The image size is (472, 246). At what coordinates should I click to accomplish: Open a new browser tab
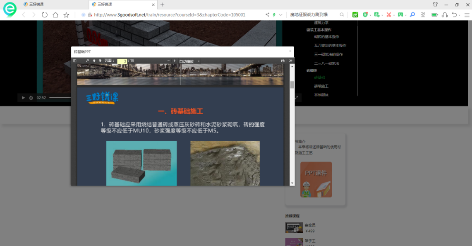click(x=162, y=5)
